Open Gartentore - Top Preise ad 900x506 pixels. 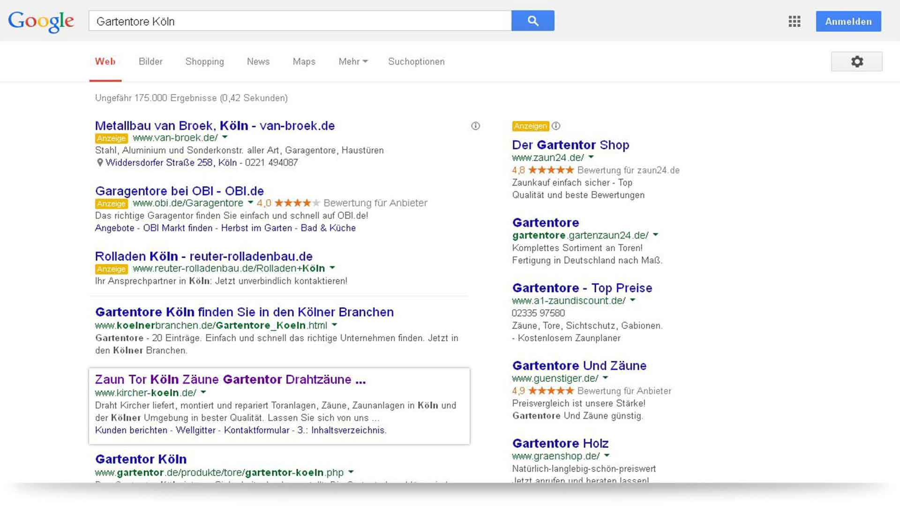click(582, 288)
